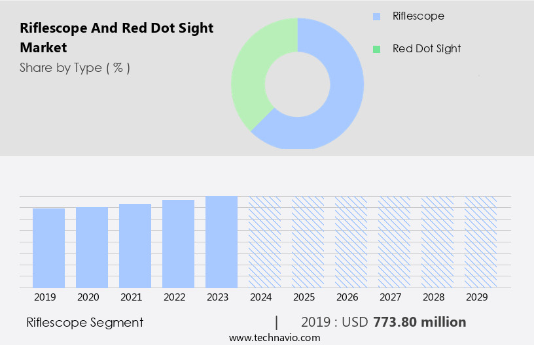Pick the tallest solid bar for 2023
The height and width of the screenshot is (345, 534).
(x=221, y=242)
